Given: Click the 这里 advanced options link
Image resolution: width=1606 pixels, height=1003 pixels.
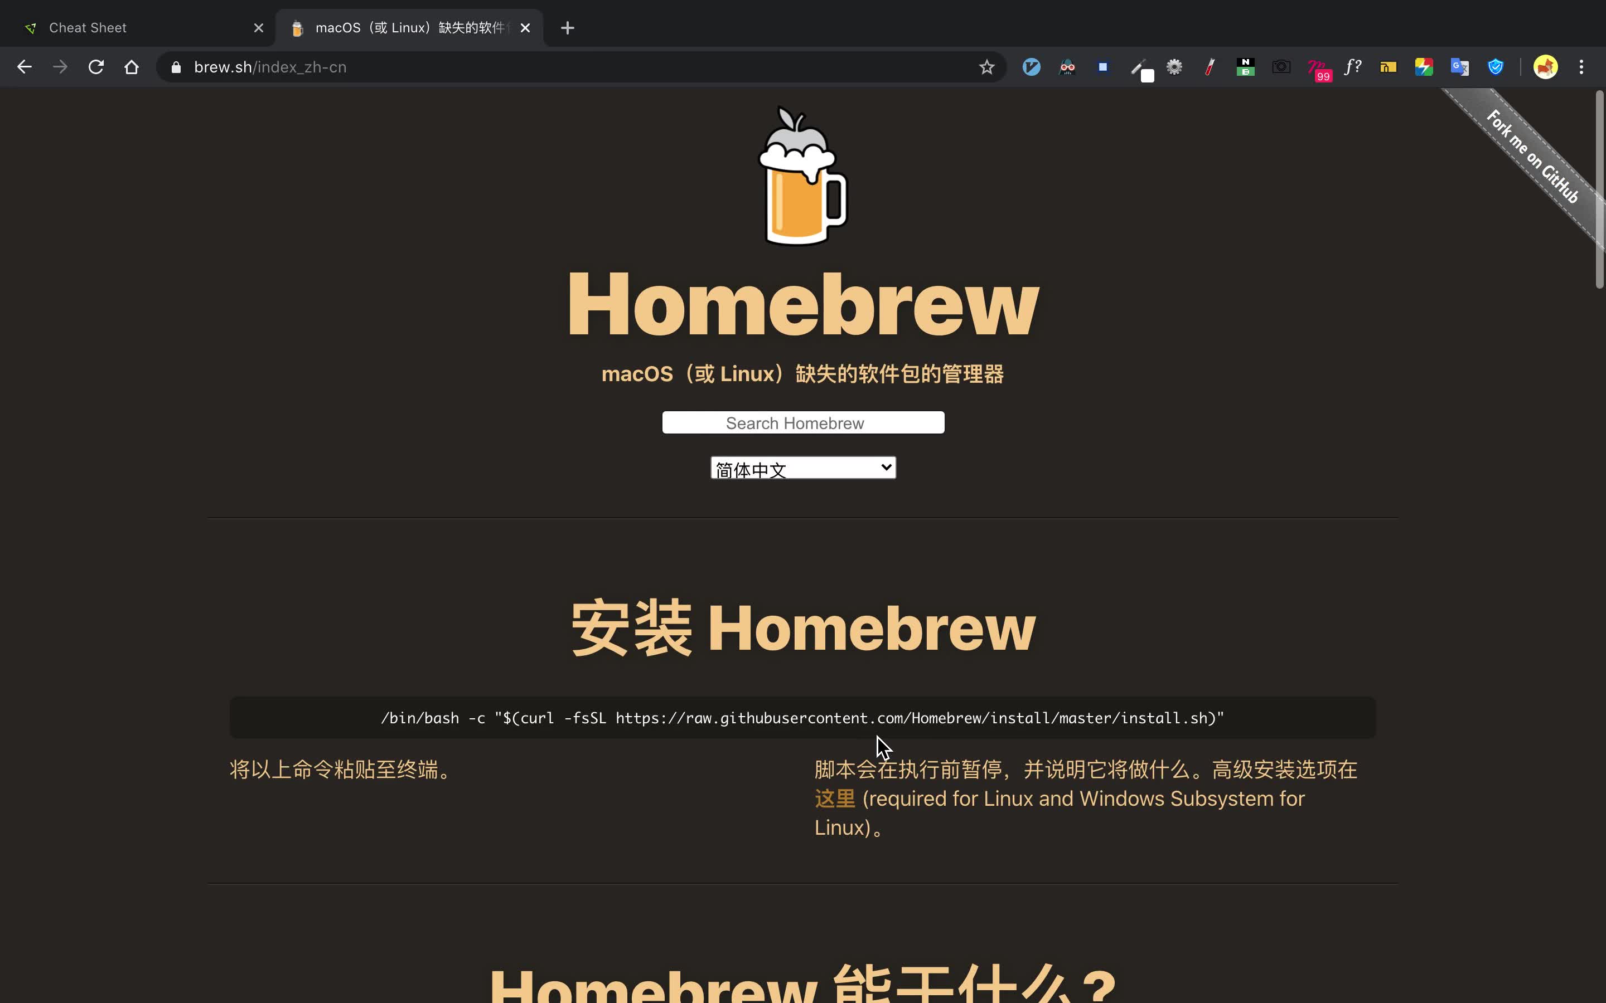Looking at the screenshot, I should [x=835, y=798].
